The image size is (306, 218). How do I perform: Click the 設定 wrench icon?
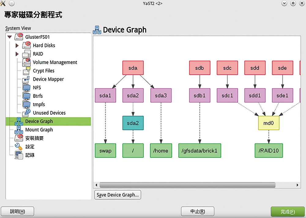click(x=19, y=146)
